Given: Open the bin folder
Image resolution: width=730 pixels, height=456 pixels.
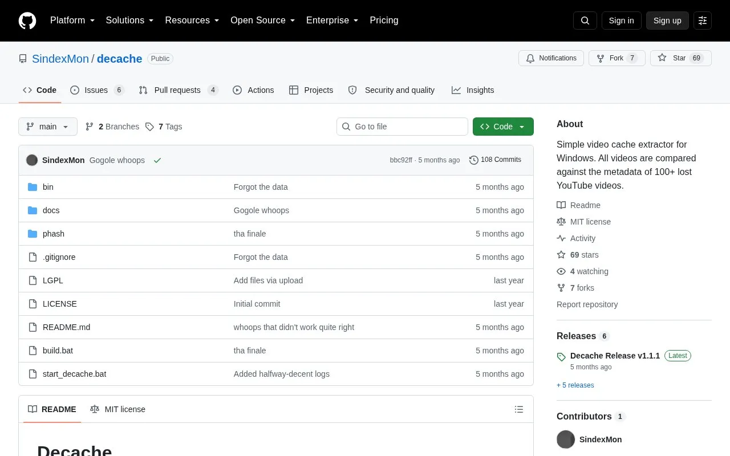Looking at the screenshot, I should pyautogui.click(x=48, y=187).
